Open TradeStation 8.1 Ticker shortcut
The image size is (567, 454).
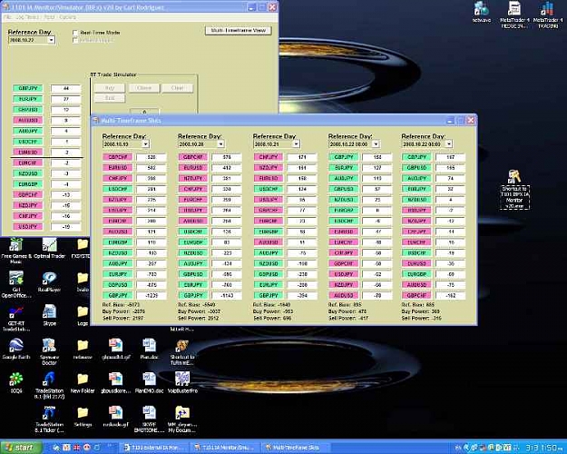(x=49, y=419)
